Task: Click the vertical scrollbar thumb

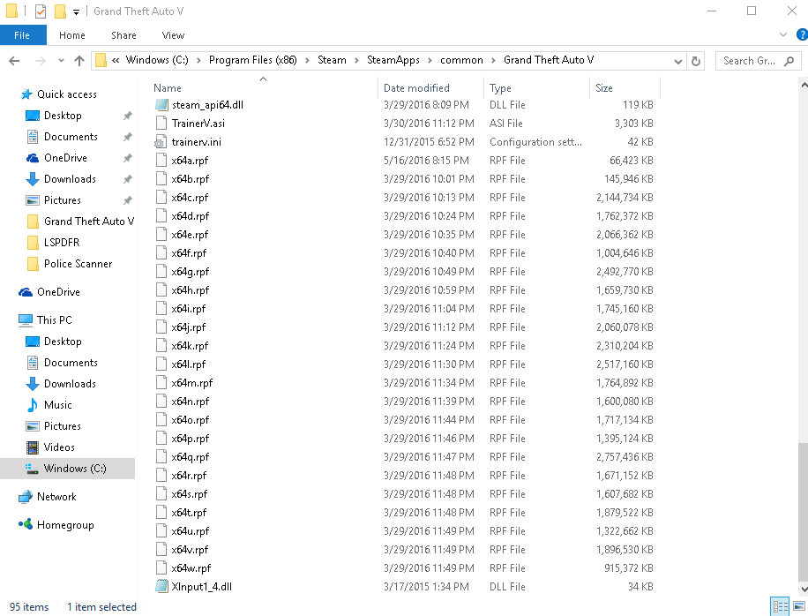Action: click(803, 511)
